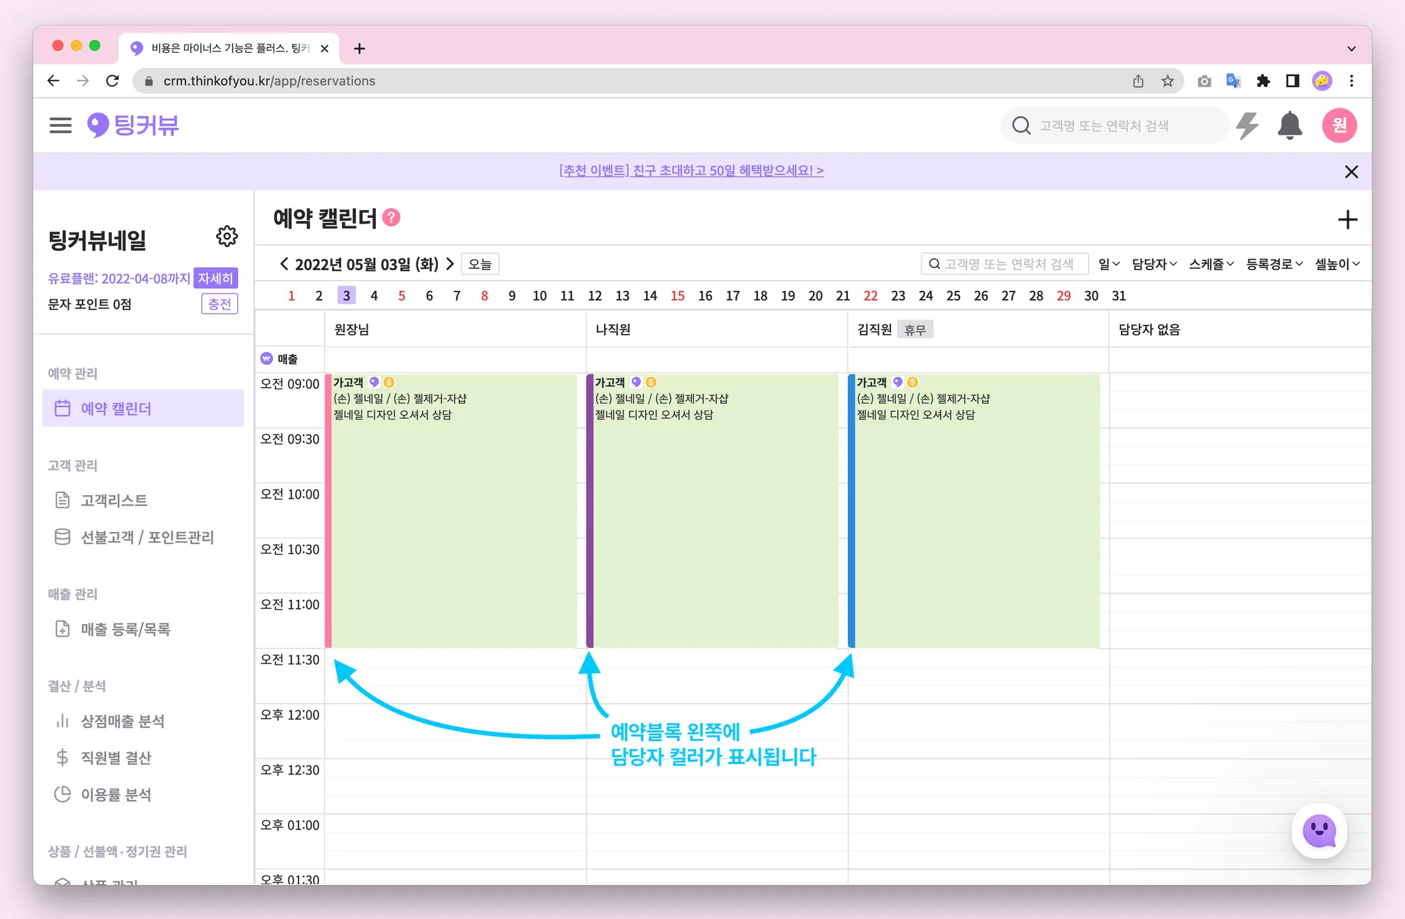Open 고객리스트 in the sidebar
The height and width of the screenshot is (919, 1405).
click(x=114, y=501)
